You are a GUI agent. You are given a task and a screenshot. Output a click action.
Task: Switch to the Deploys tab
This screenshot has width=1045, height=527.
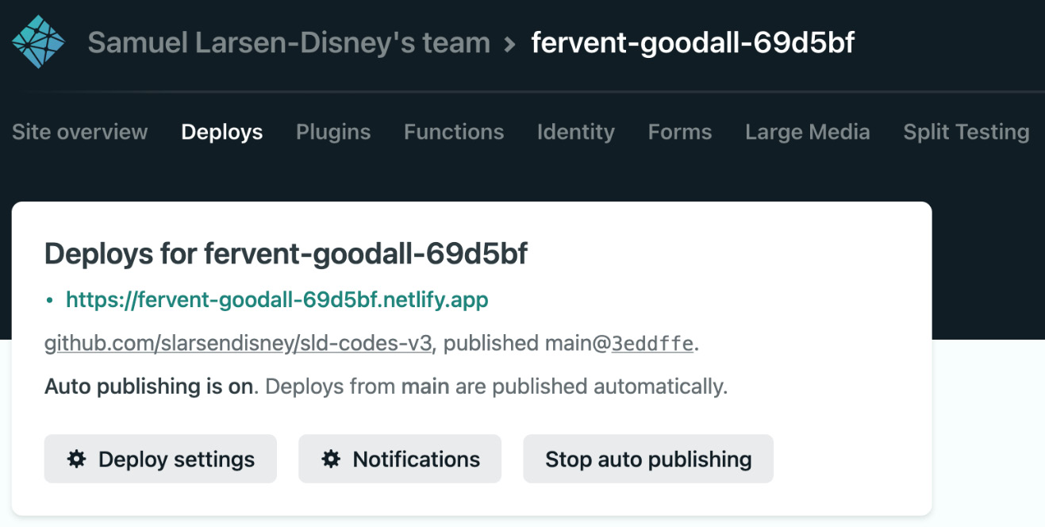tap(221, 132)
